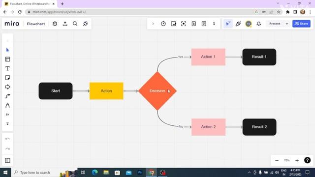This screenshot has width=315, height=177.
Task: Open board settings gear
Action: (x=55, y=24)
